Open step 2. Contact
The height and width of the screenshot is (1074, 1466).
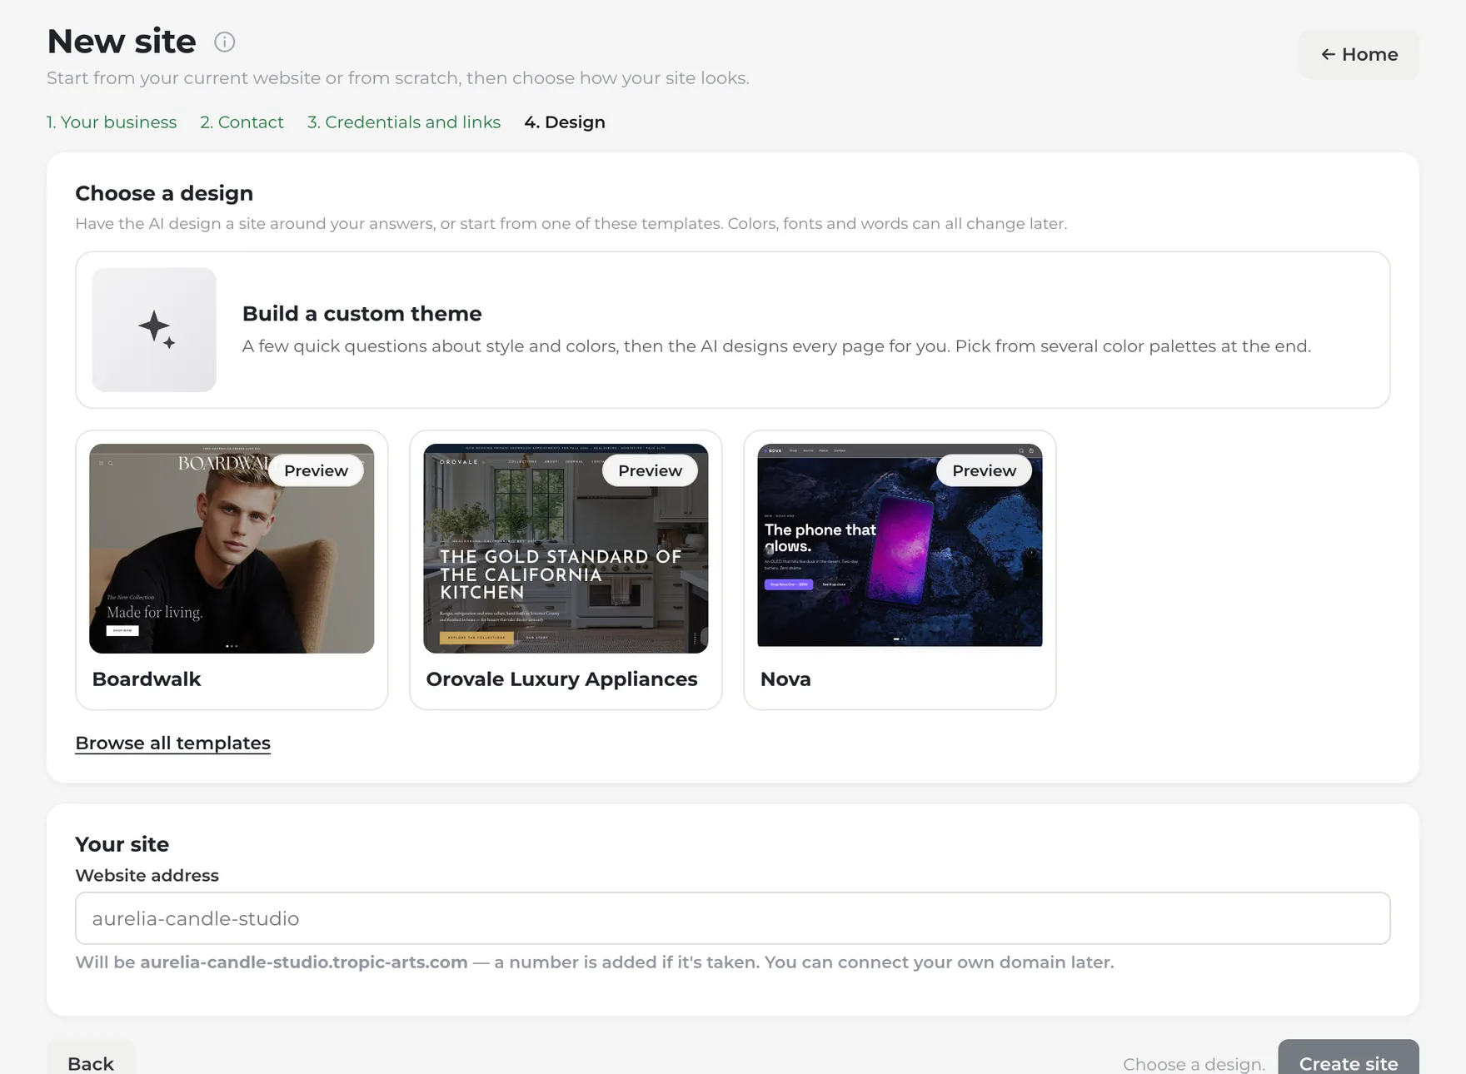pos(242,122)
